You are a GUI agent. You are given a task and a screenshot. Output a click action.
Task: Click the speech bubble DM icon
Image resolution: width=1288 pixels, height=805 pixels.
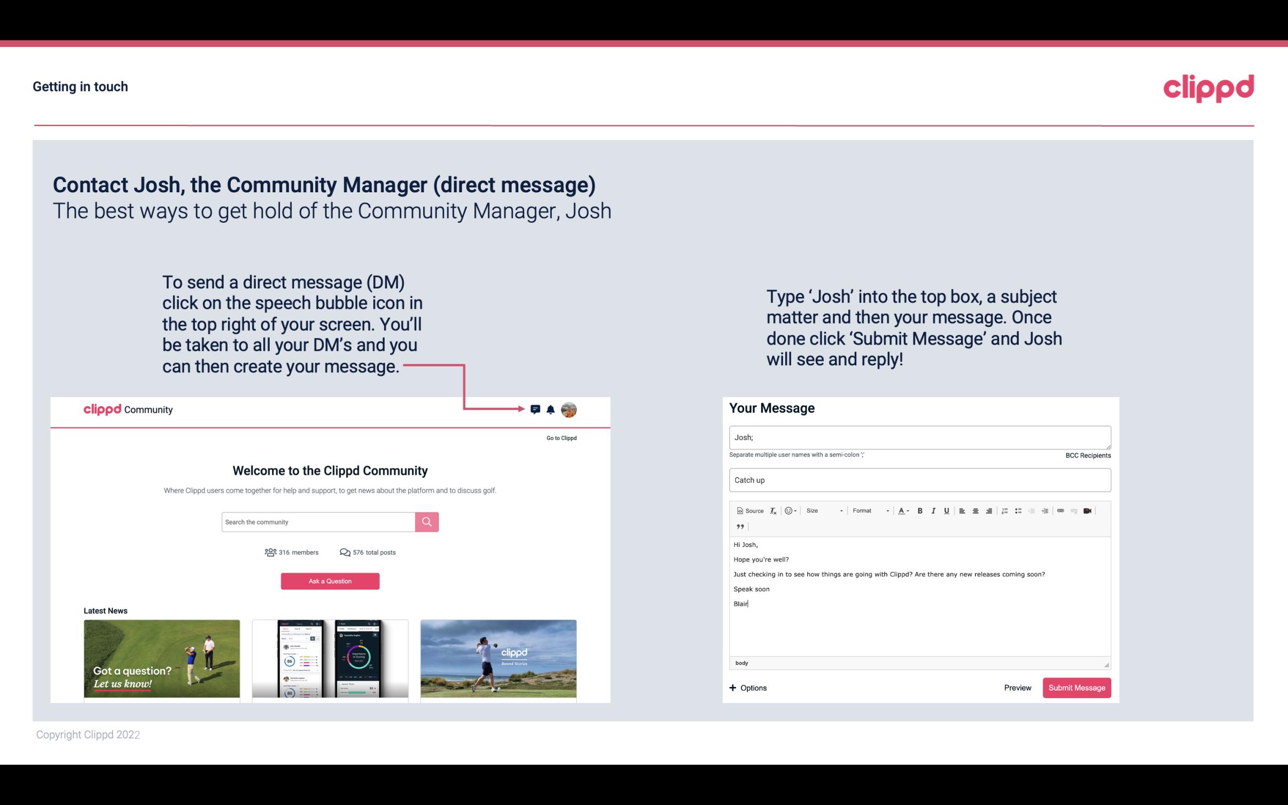(x=536, y=410)
